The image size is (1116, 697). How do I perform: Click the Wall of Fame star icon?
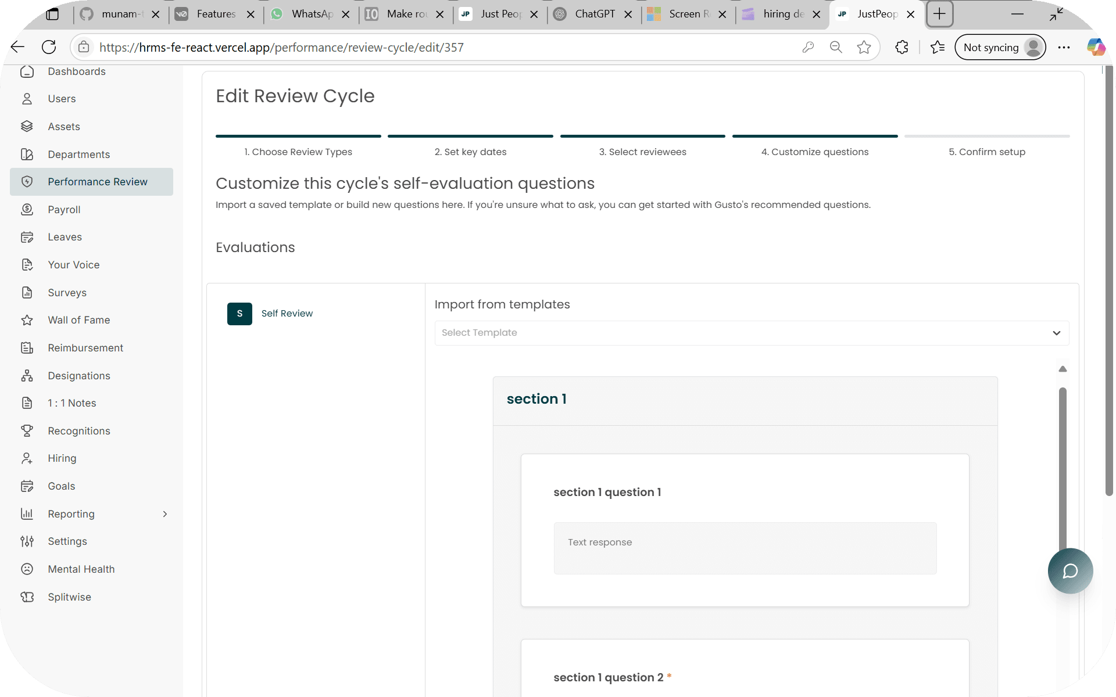point(27,320)
